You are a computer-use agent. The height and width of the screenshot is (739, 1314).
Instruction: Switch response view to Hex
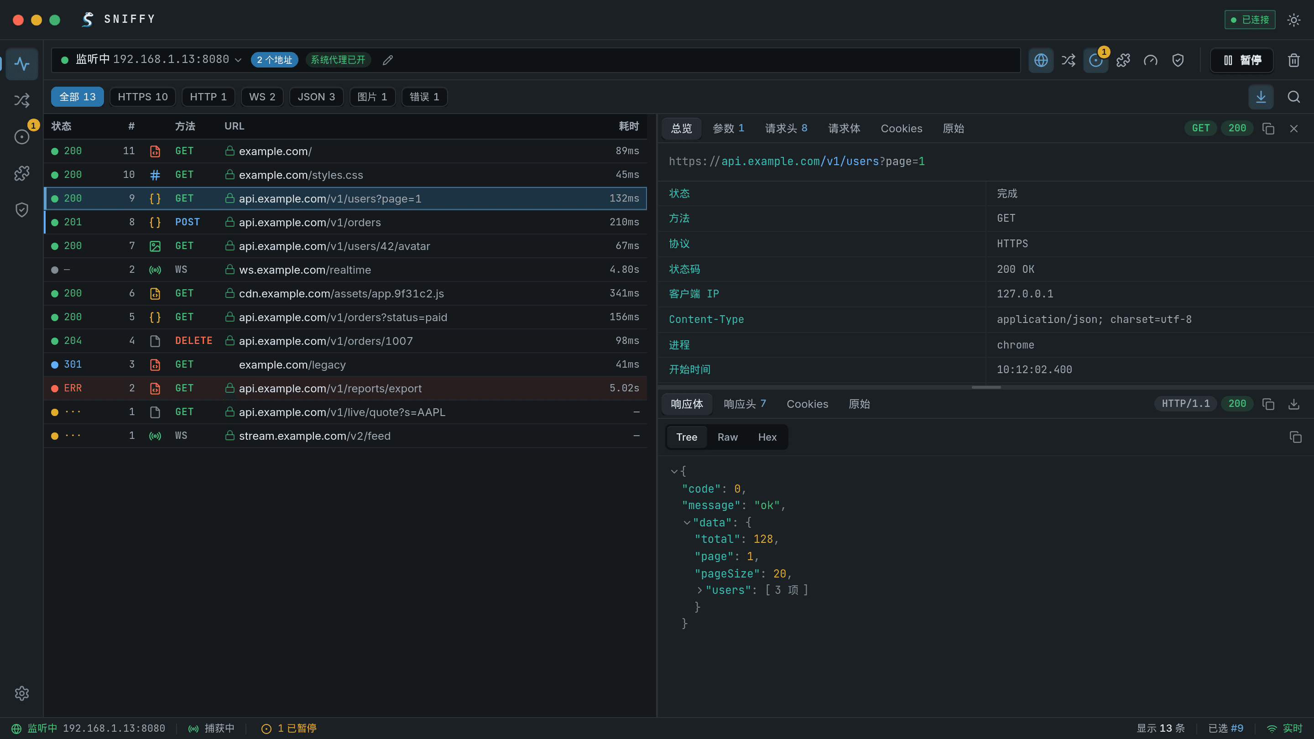click(767, 437)
